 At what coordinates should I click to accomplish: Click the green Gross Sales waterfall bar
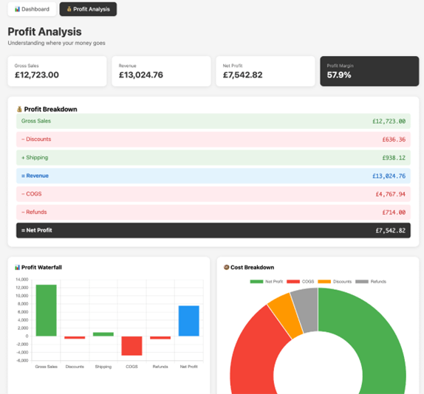(x=47, y=311)
